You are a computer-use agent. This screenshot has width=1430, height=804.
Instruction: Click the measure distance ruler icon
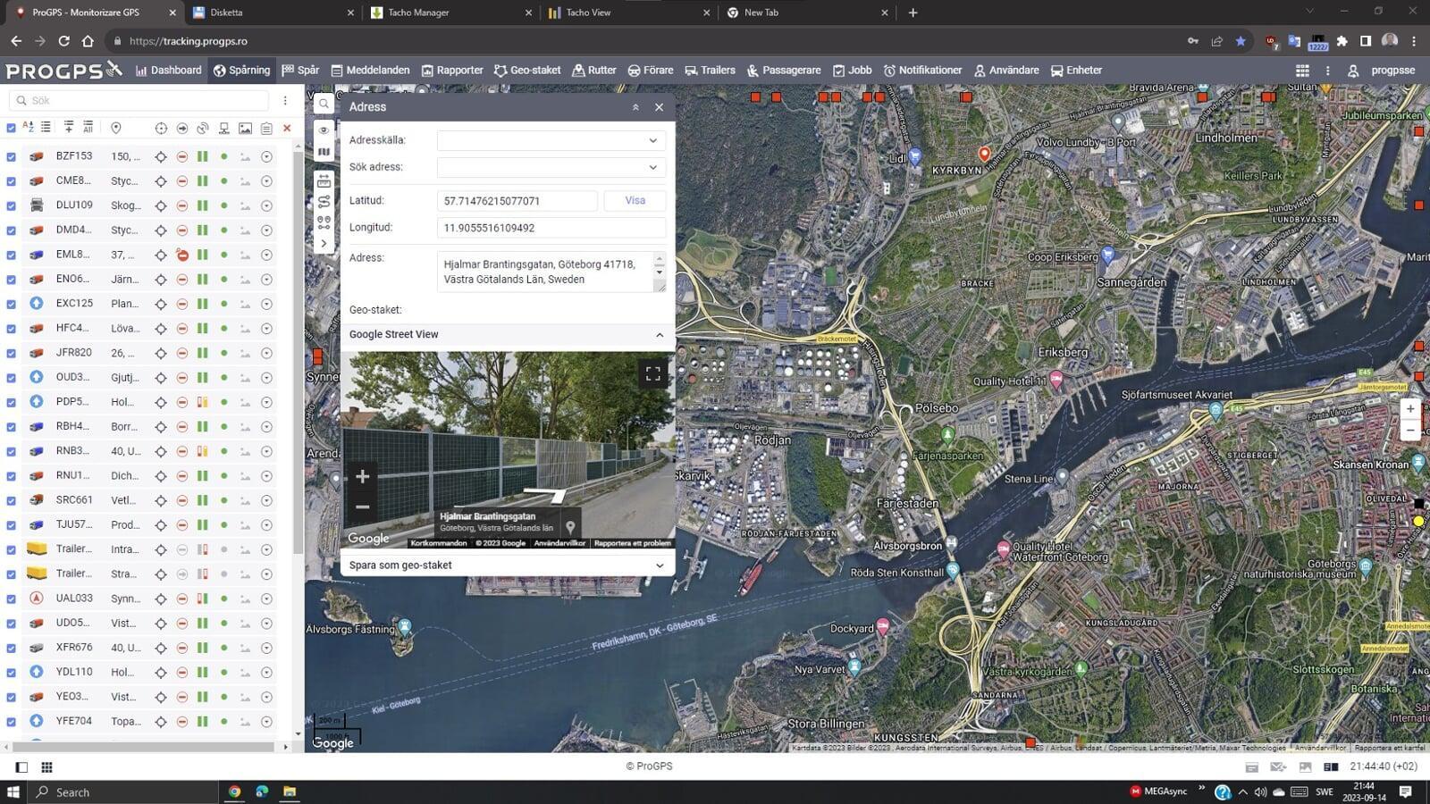click(324, 180)
